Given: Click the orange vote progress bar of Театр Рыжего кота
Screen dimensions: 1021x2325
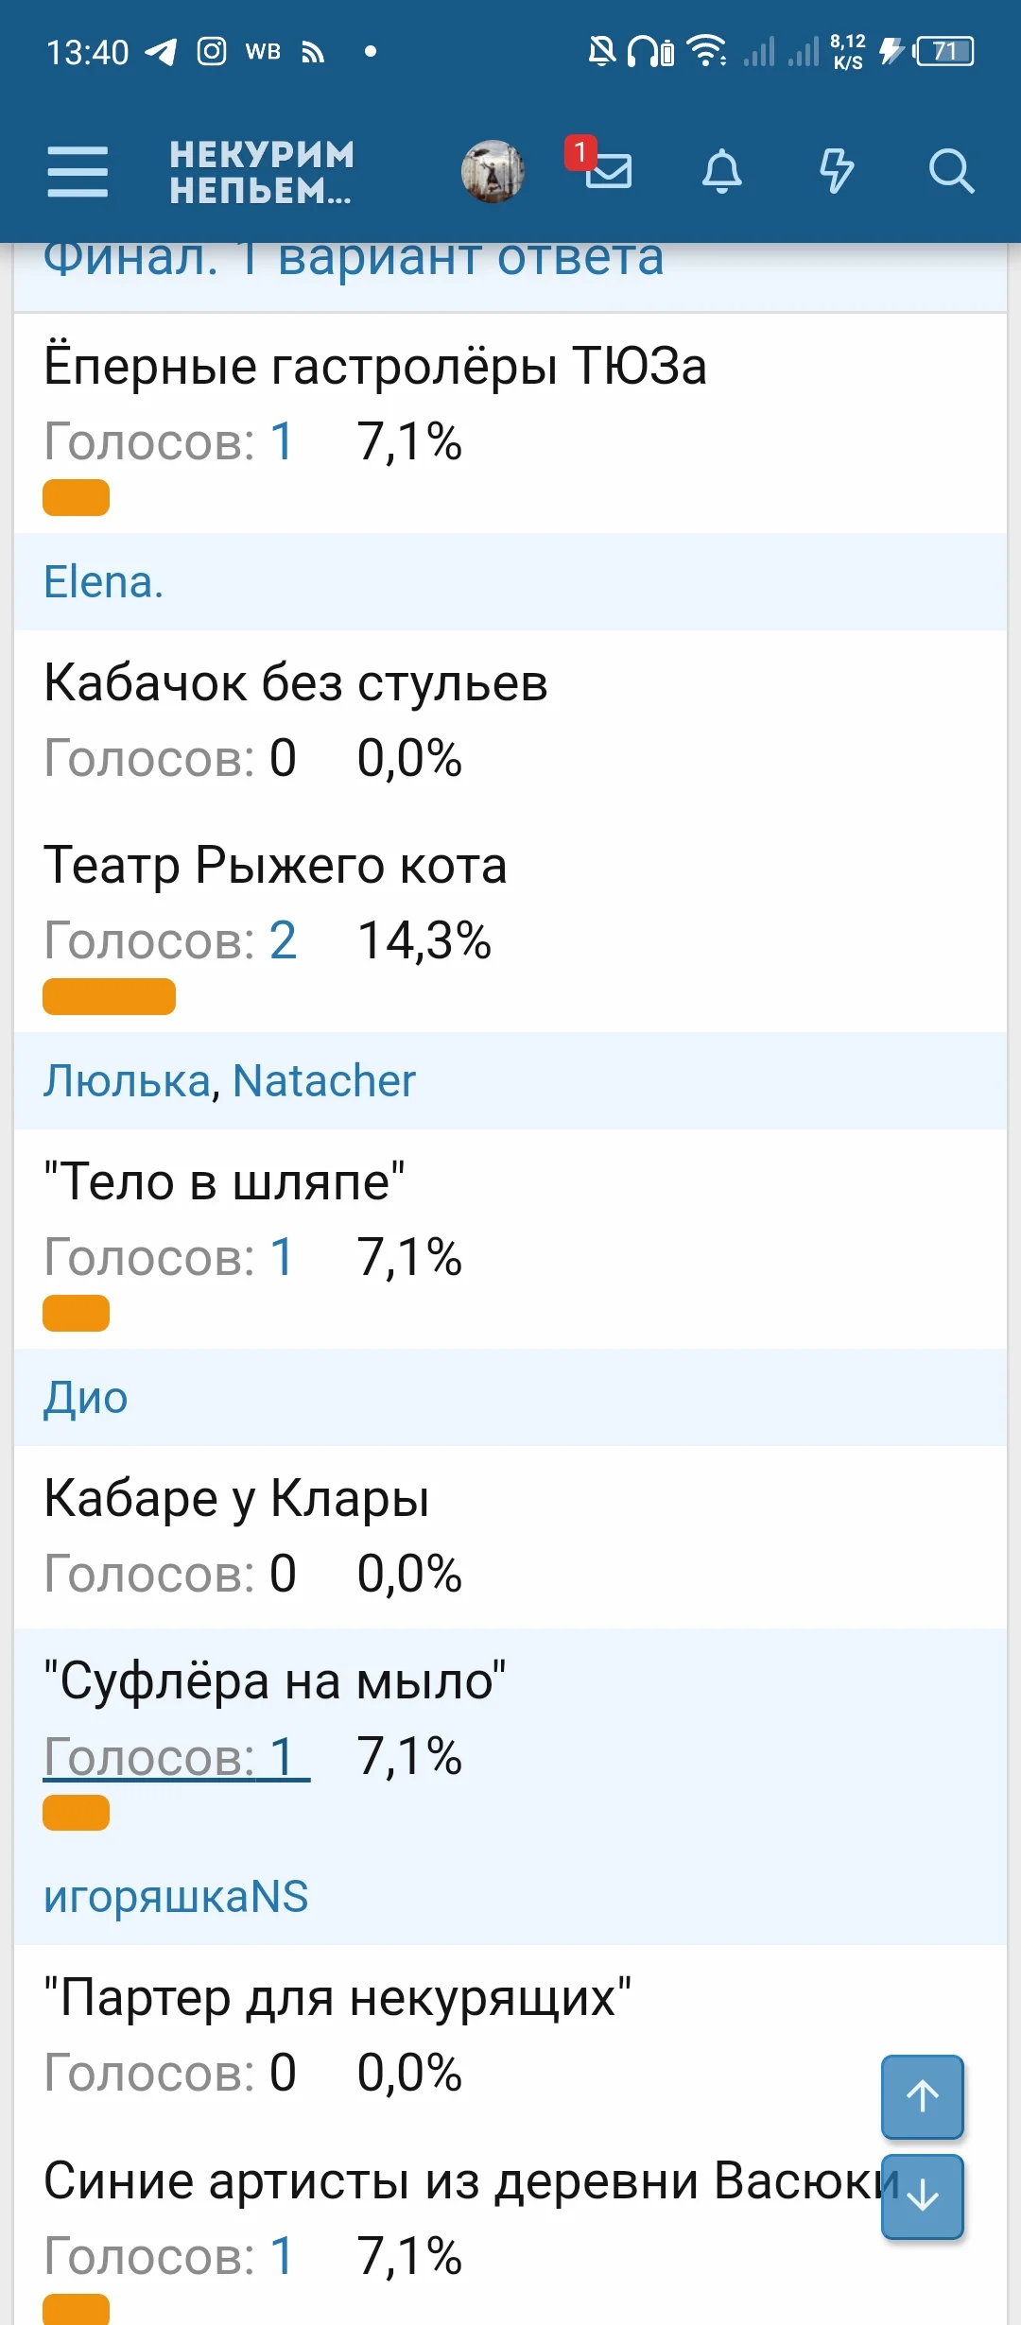Looking at the screenshot, I should pos(109,995).
